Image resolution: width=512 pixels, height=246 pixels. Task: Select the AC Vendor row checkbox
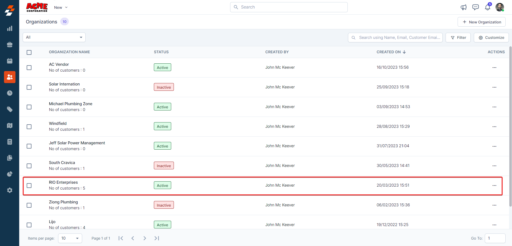[29, 68]
